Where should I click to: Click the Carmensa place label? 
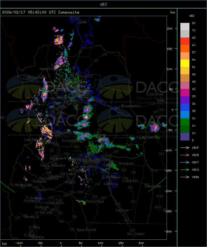click(111, 184)
